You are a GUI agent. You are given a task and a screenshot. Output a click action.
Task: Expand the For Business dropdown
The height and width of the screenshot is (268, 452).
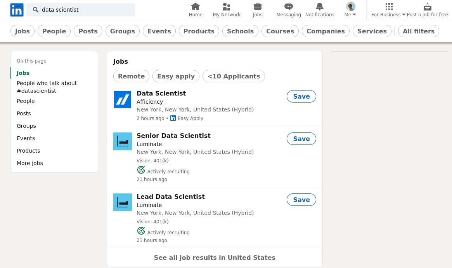pos(388,15)
